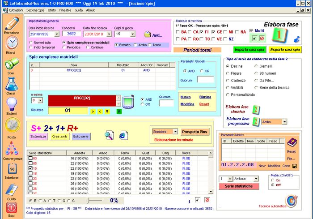Select OR in Parametri Globali

201,71
